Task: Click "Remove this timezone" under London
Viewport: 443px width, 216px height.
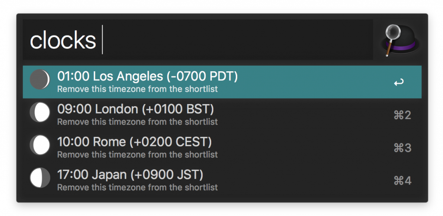Action: tap(137, 122)
